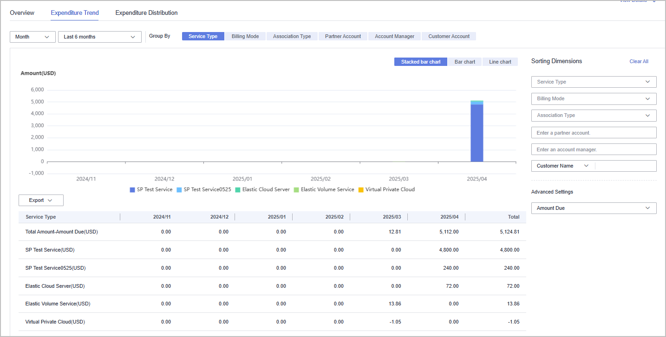Image resolution: width=666 pixels, height=337 pixels.
Task: Open the Month granularity dropdown
Action: coord(33,37)
